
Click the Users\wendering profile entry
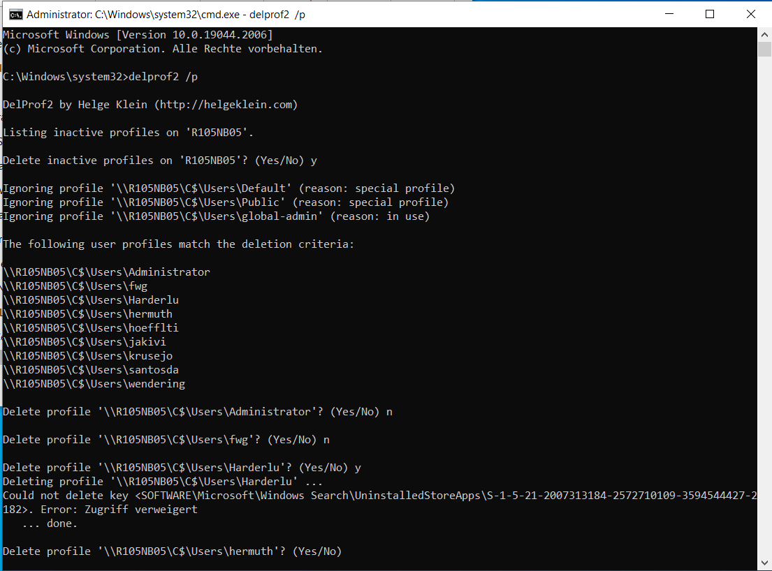[x=94, y=384]
